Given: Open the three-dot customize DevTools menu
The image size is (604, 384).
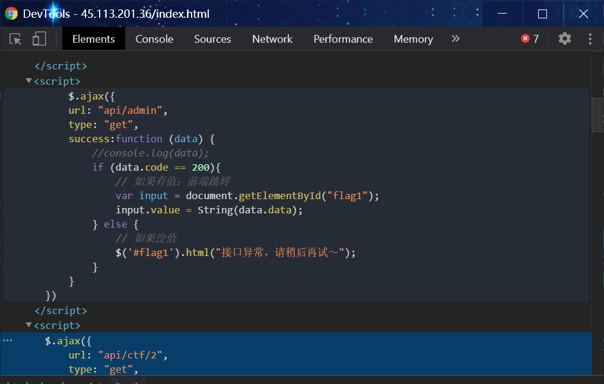Looking at the screenshot, I should point(590,39).
